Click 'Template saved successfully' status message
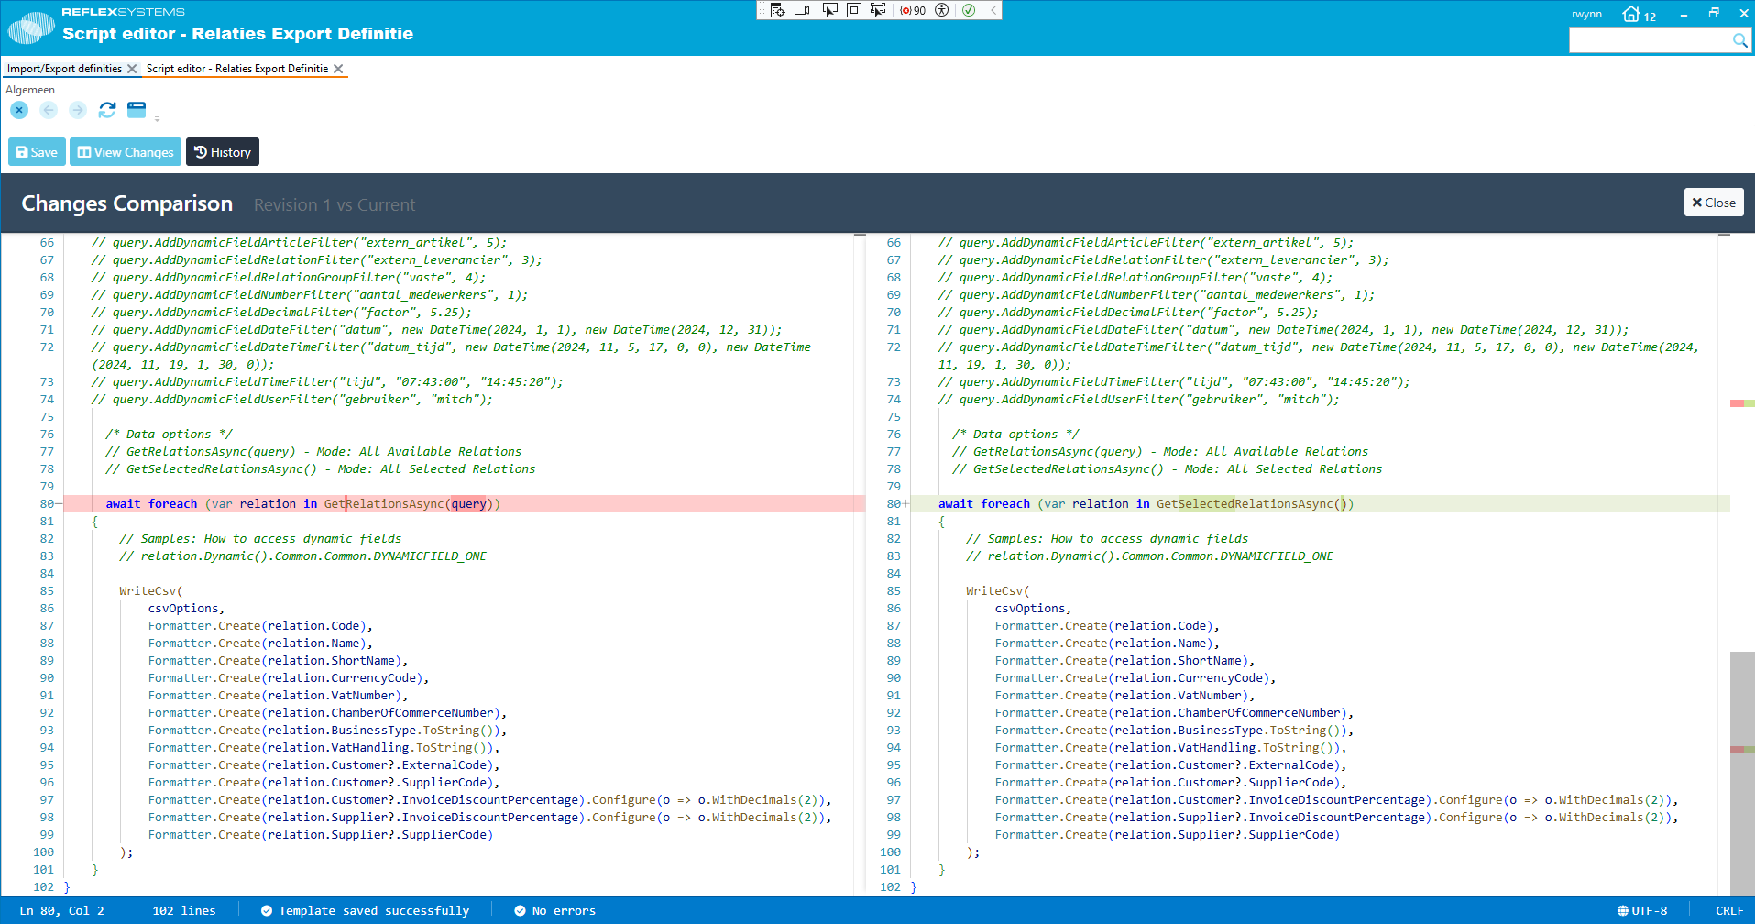The width and height of the screenshot is (1755, 924). pos(365,911)
